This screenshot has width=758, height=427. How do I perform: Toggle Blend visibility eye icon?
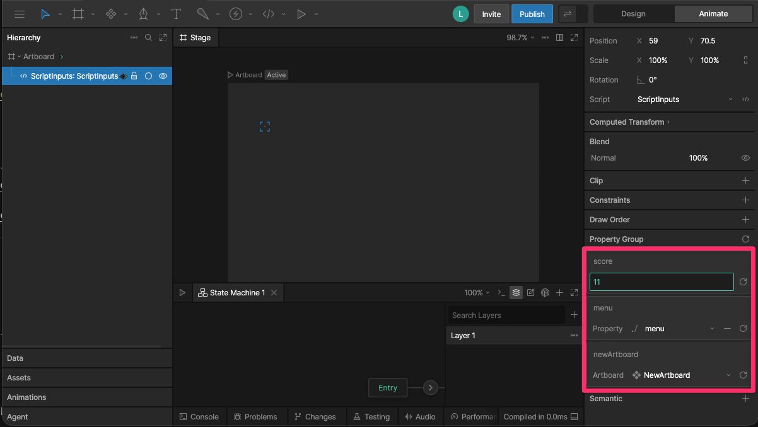point(746,158)
